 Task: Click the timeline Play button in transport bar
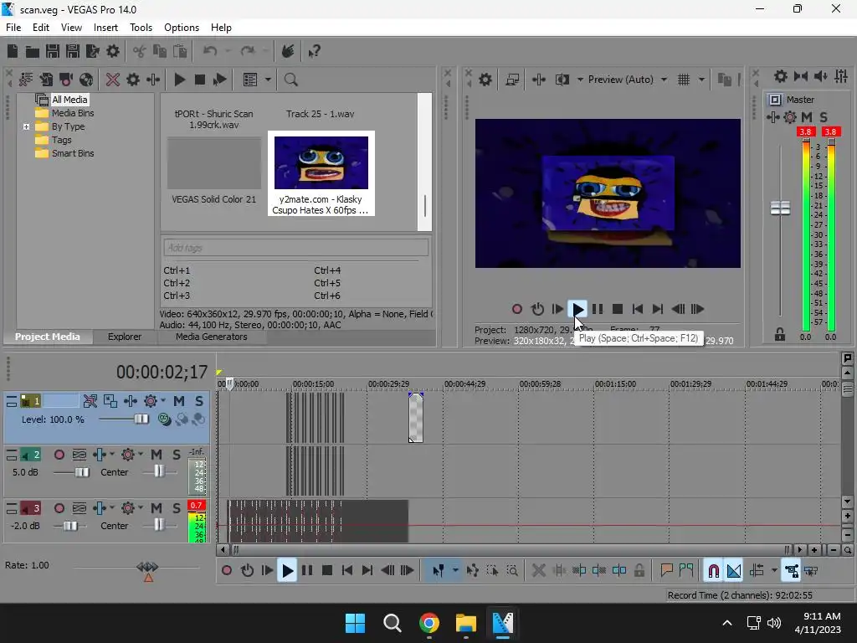click(x=287, y=571)
